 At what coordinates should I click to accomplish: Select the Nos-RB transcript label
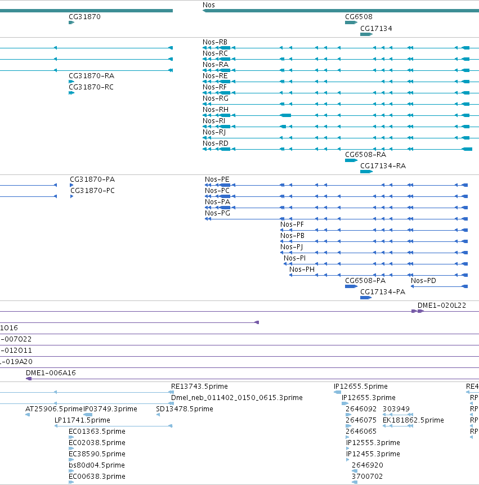pyautogui.click(x=215, y=42)
